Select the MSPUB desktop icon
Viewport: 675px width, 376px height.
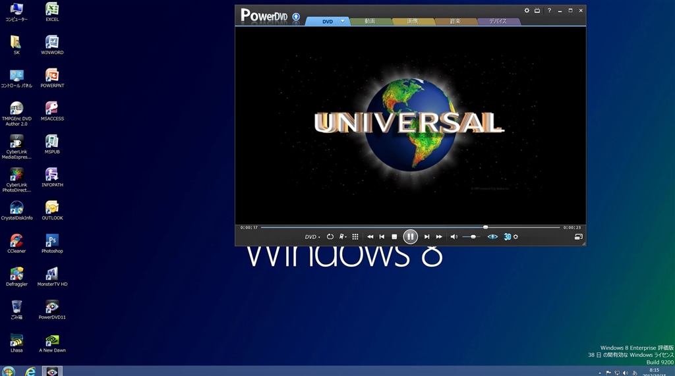[52, 145]
